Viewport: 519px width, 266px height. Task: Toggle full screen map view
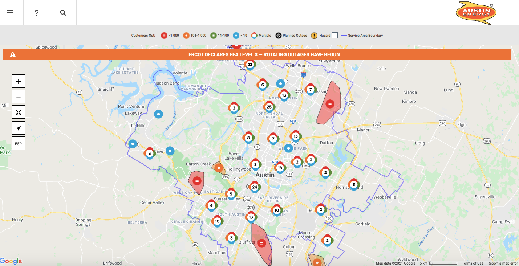pyautogui.click(x=19, y=112)
